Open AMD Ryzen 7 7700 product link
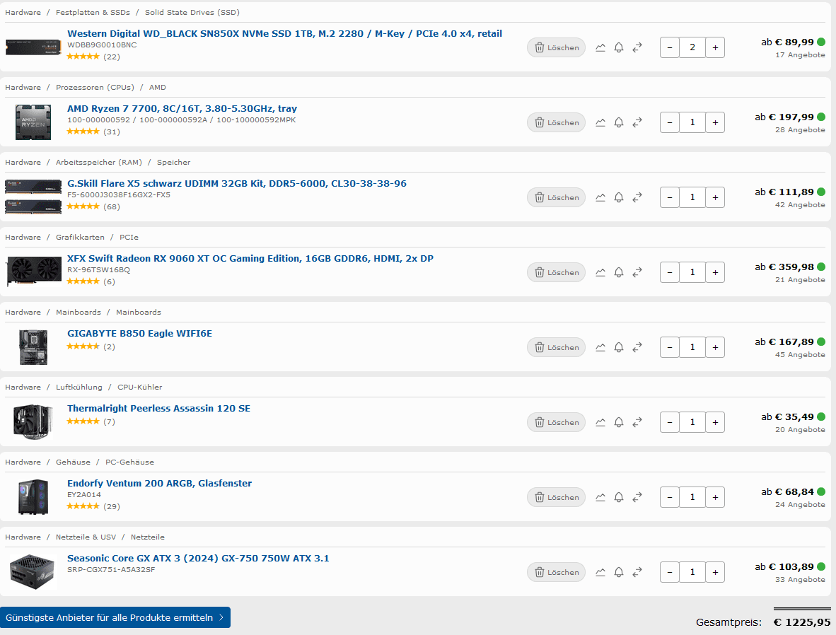Screen dimensions: 836x635 click(182, 108)
